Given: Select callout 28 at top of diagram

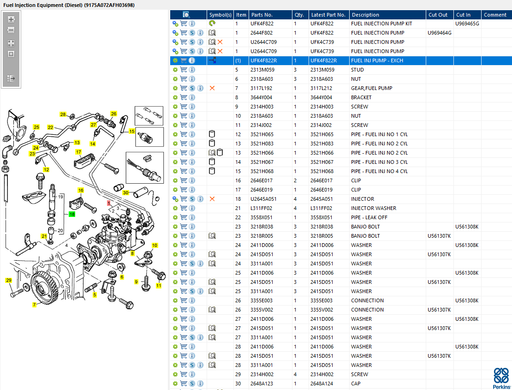Looking at the screenshot, I should 63,114.
